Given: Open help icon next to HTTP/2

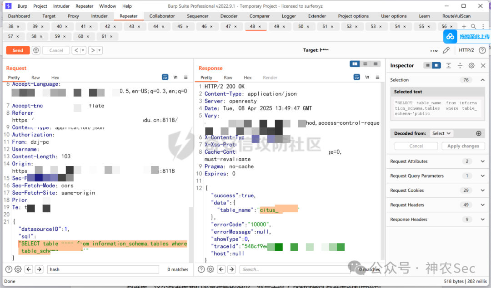Looking at the screenshot, I should click(482, 50).
